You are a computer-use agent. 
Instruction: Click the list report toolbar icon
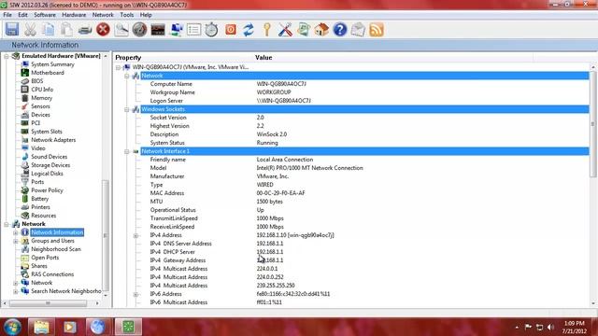pyautogui.click(x=193, y=29)
